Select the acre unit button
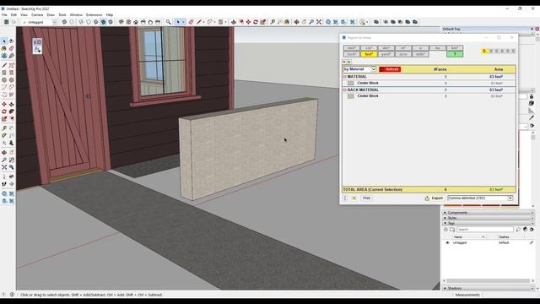The image size is (540, 304). 403,54
